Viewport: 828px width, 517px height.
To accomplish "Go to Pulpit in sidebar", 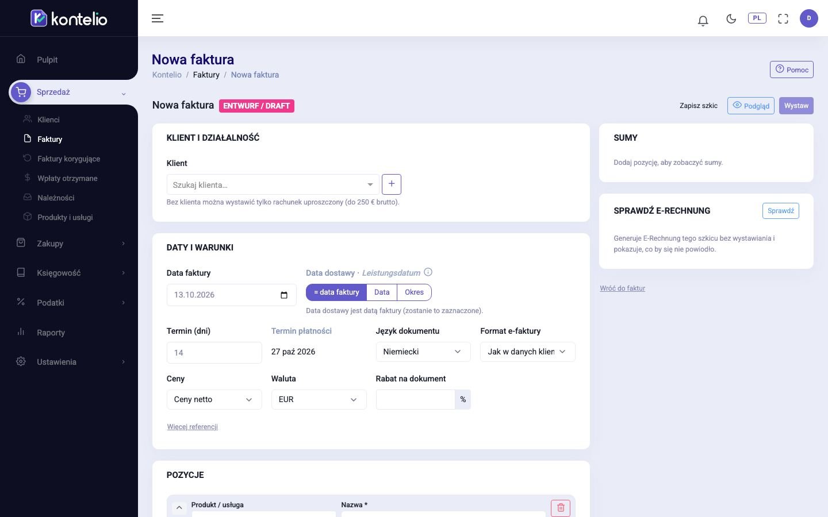I will (x=47, y=60).
